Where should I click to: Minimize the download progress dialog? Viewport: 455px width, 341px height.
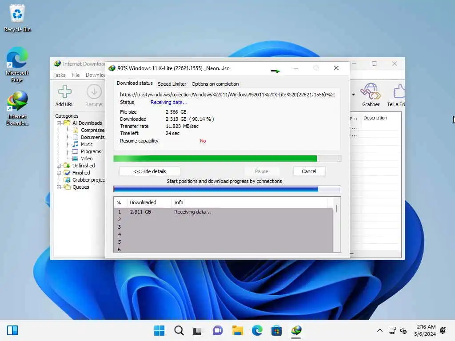pos(296,68)
